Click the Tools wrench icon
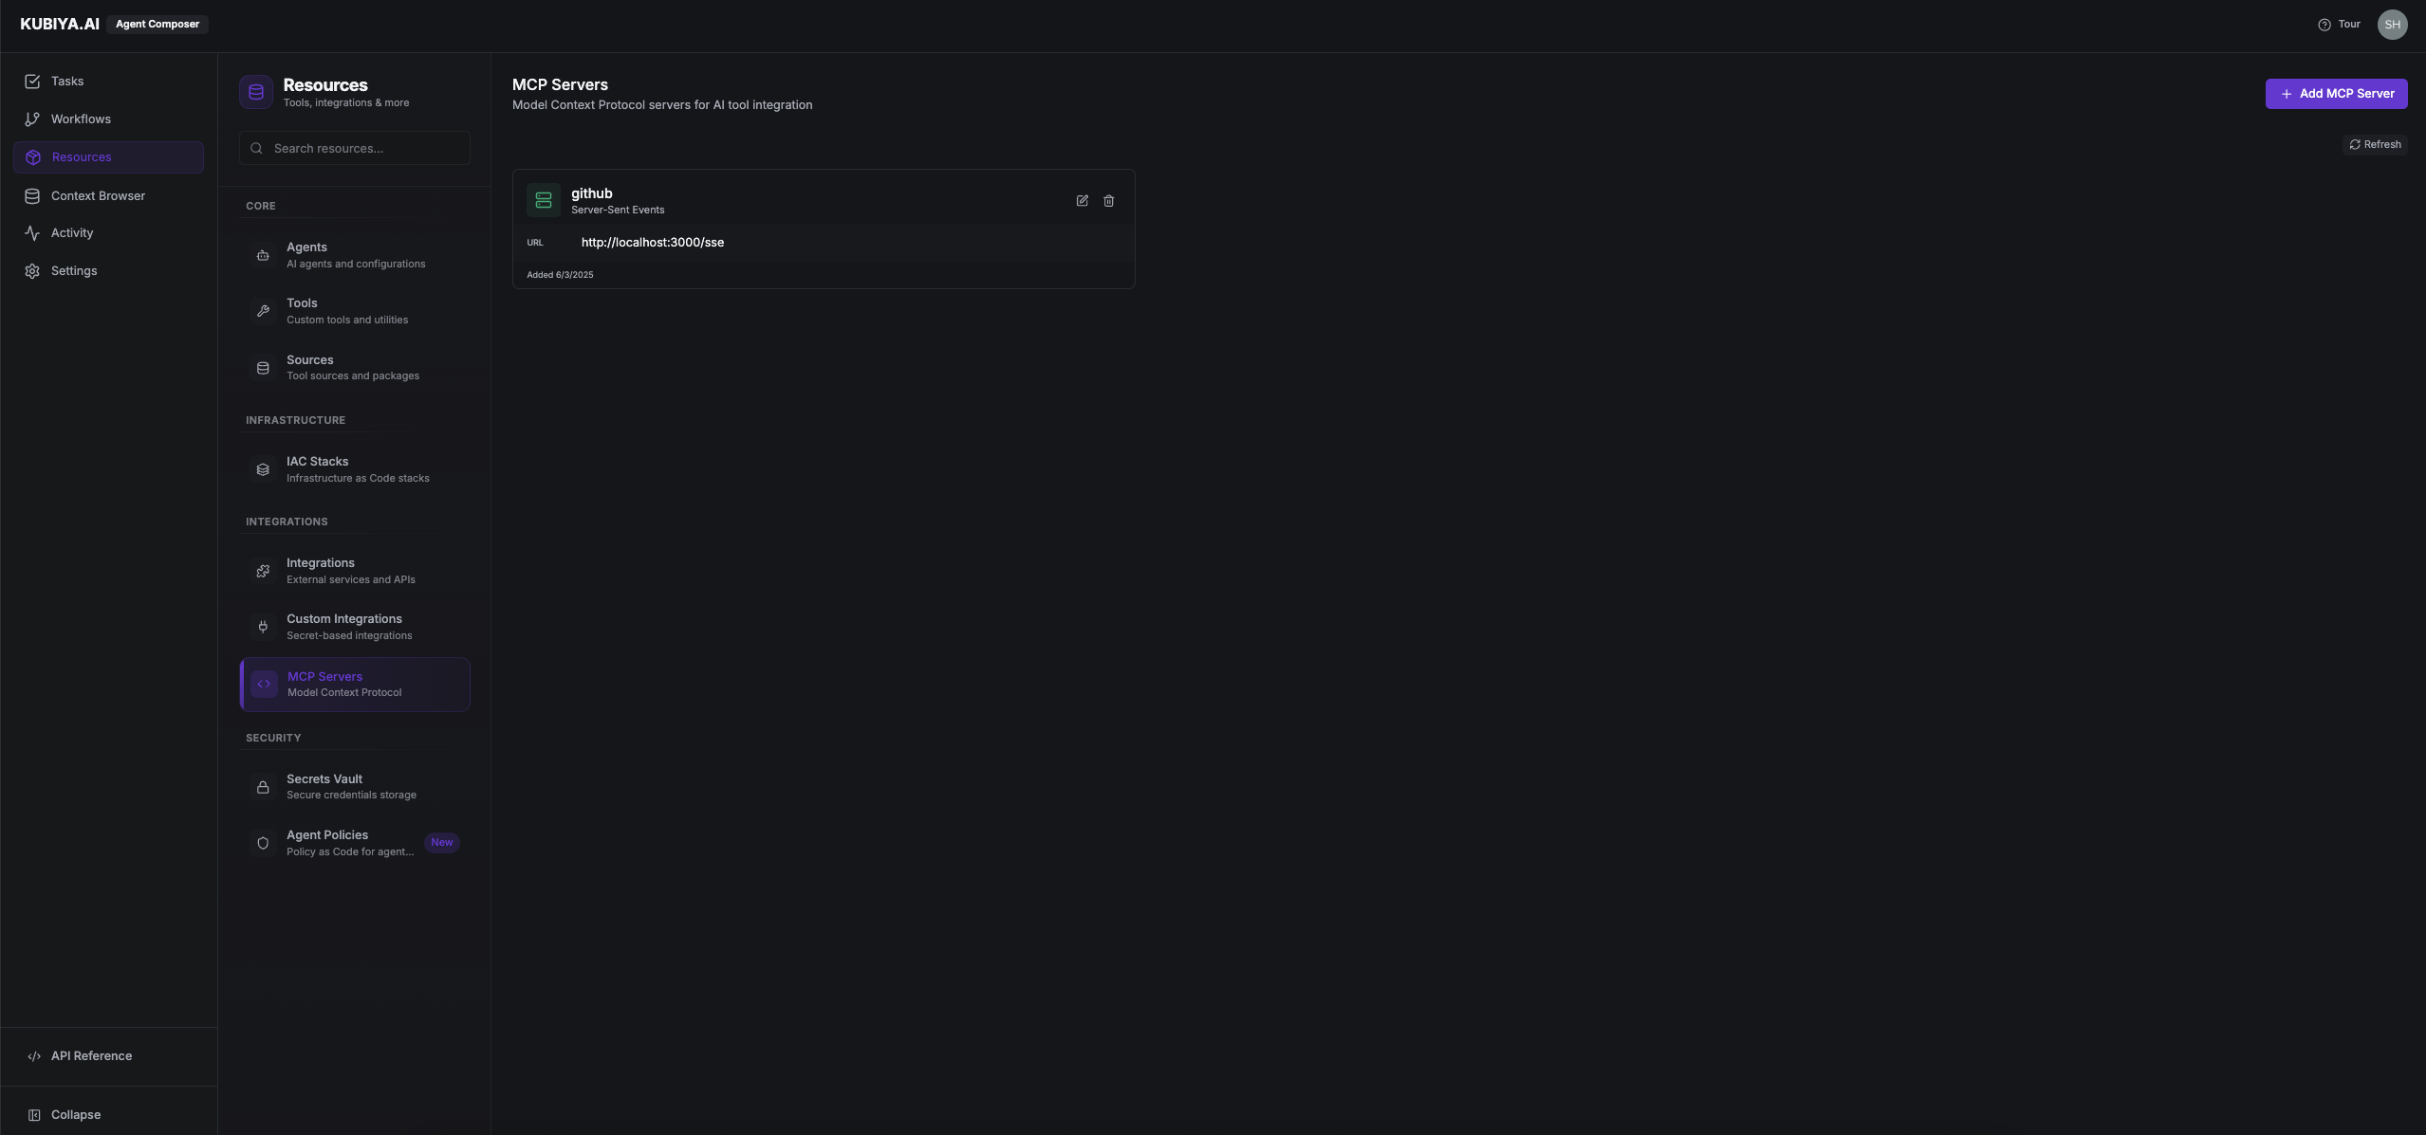 point(263,311)
